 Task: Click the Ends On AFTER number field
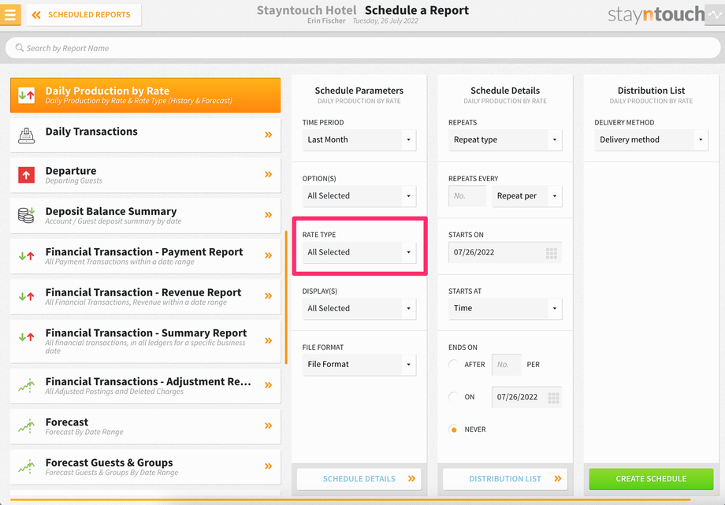coord(506,365)
